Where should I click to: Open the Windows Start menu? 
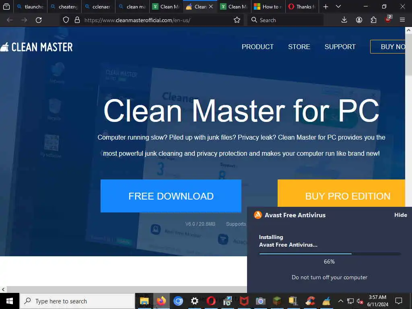pos(10,301)
